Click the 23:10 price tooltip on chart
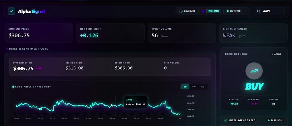Image resolution: width=292 pixels, height=126 pixels. tap(136, 102)
